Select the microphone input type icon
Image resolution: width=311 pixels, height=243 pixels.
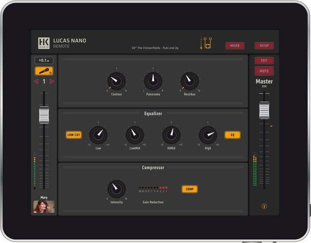coord(44,71)
